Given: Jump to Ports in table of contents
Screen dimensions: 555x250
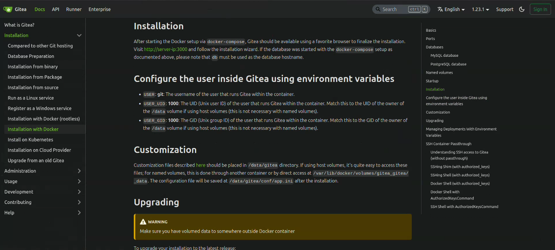Looking at the screenshot, I should [430, 38].
